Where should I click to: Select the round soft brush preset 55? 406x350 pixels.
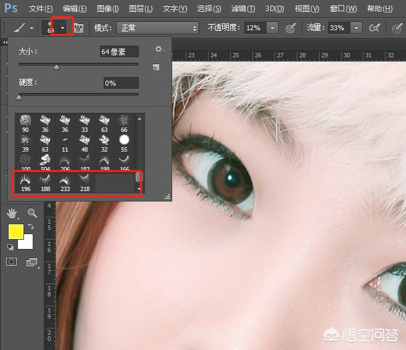pos(124,144)
